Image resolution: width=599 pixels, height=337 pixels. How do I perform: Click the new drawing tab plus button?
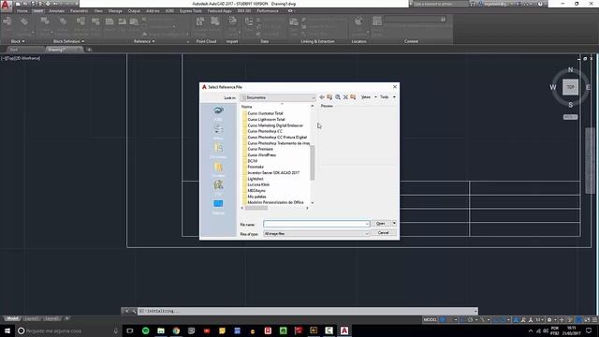pos(89,50)
